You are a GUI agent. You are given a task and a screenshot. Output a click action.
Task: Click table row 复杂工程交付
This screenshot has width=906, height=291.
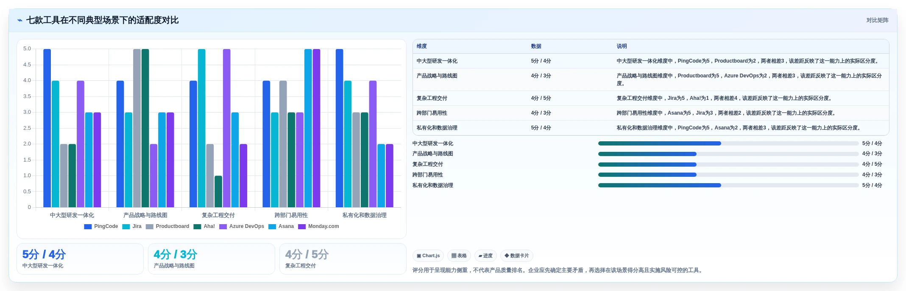coord(651,98)
